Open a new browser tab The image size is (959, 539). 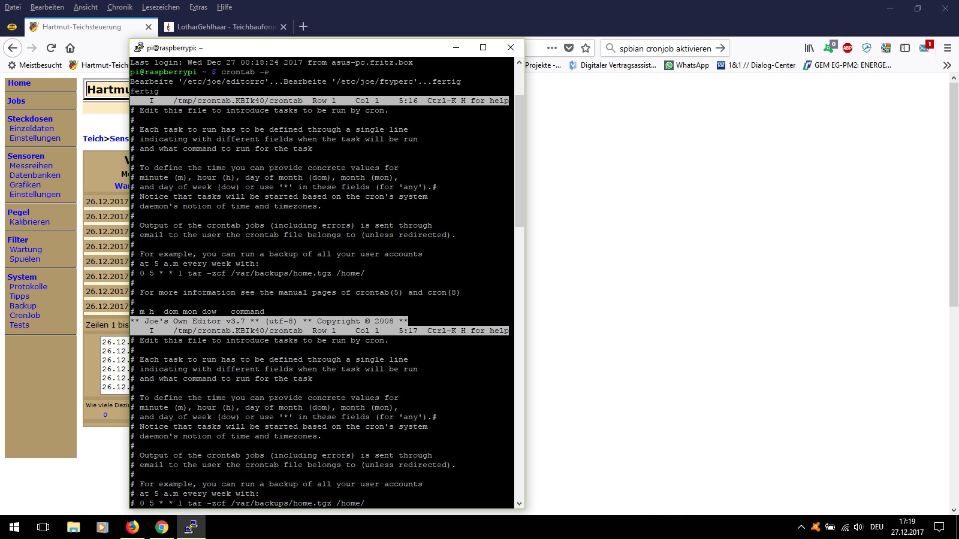pos(303,26)
